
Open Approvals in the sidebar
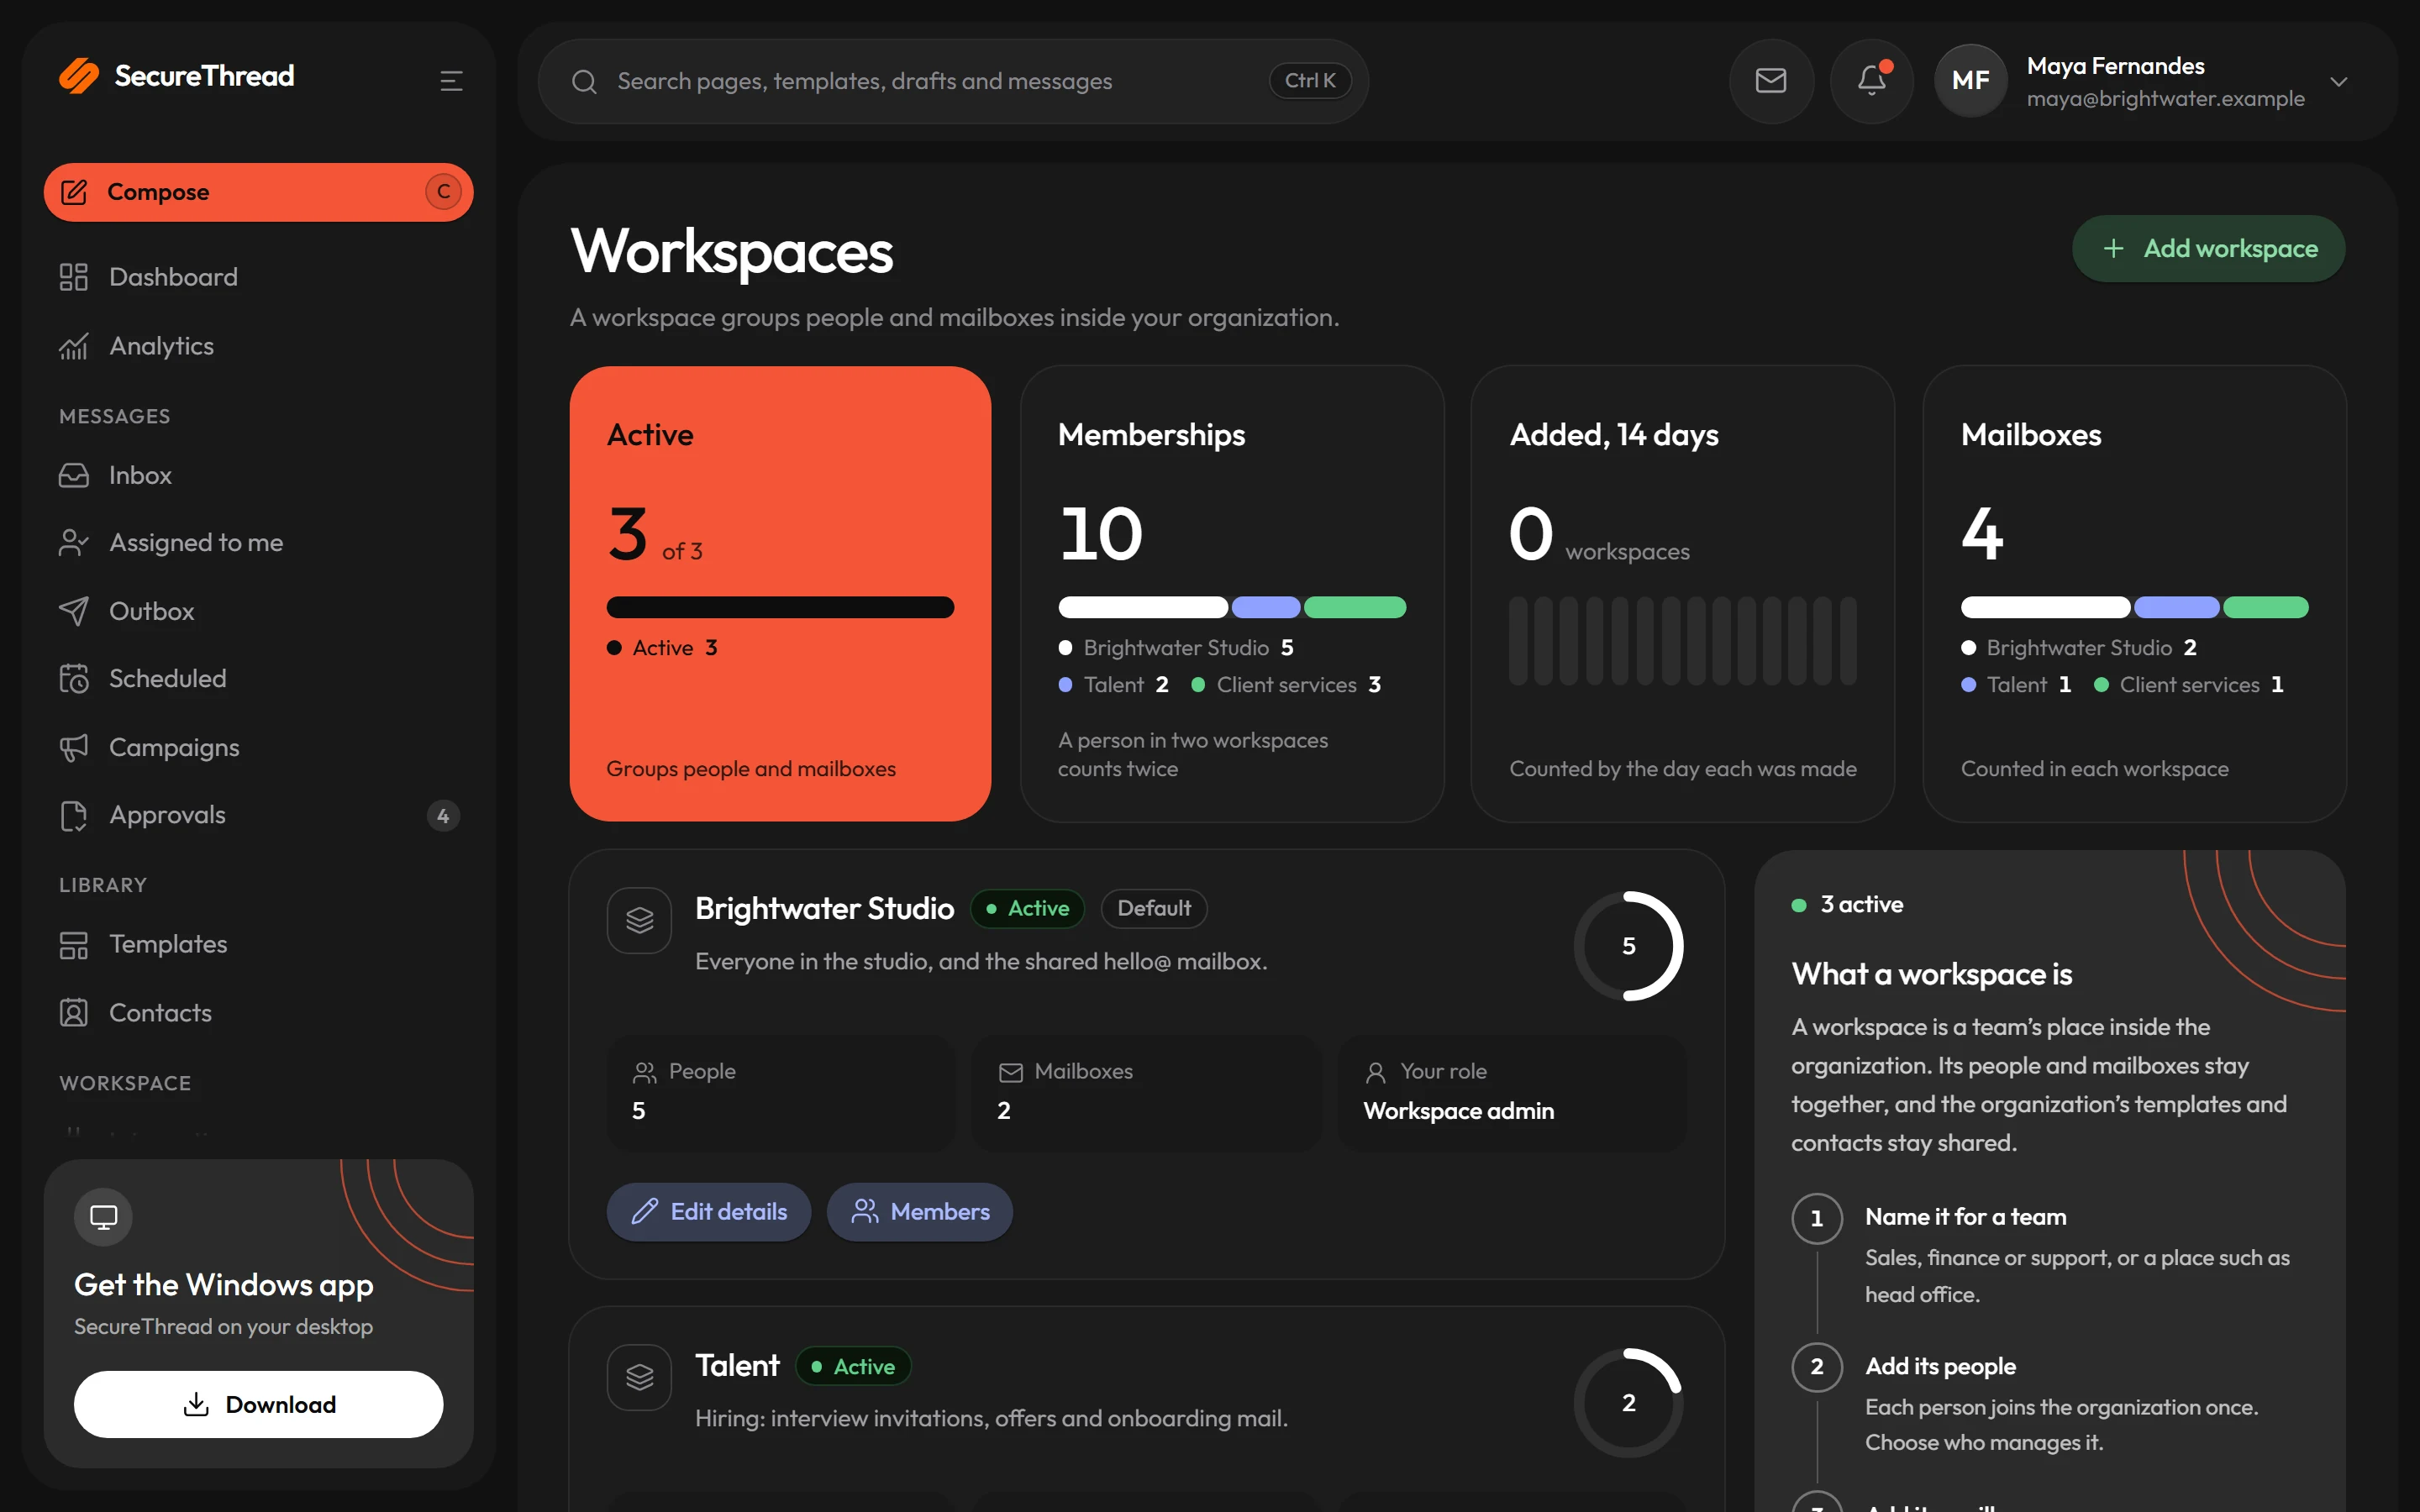click(258, 815)
